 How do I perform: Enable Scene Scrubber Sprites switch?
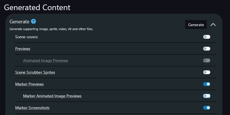pos(207,72)
